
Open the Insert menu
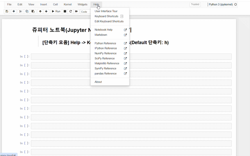(x=43, y=4)
